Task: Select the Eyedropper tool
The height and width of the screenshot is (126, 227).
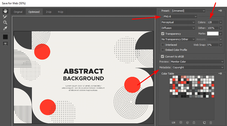Action: [x=5, y=28]
